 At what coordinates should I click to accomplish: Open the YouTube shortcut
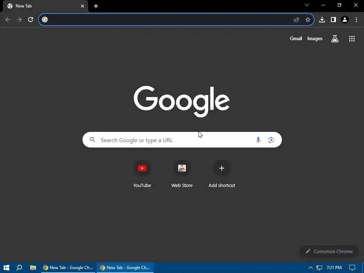tap(142, 174)
